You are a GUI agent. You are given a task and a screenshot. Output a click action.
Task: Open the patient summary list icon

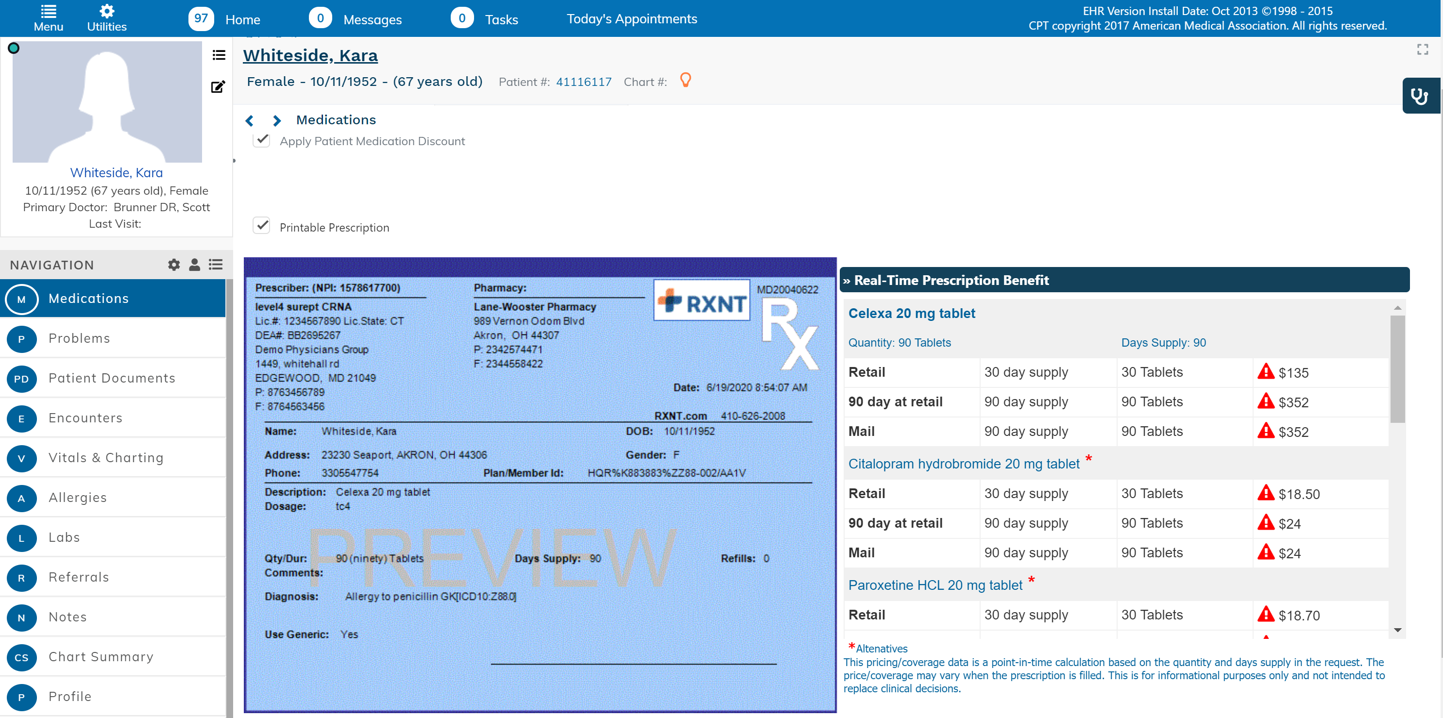click(218, 55)
